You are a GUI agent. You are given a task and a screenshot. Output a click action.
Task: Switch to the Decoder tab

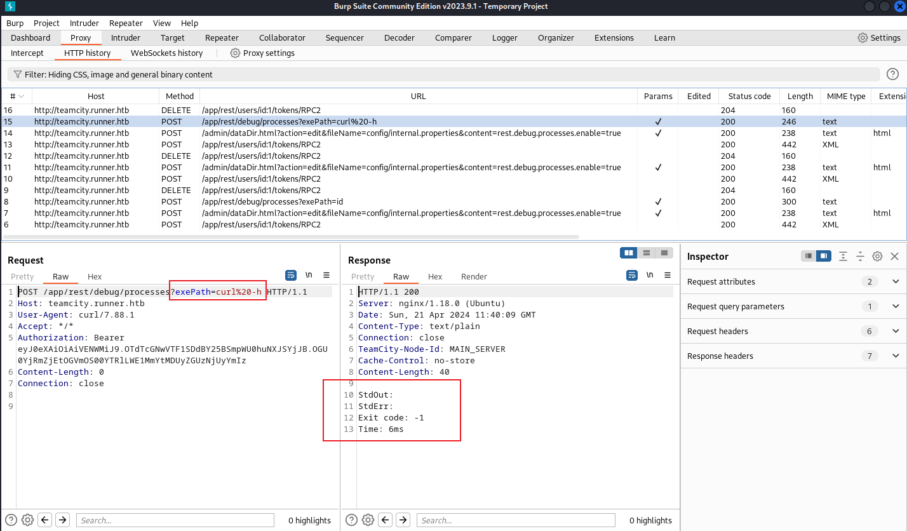click(400, 37)
